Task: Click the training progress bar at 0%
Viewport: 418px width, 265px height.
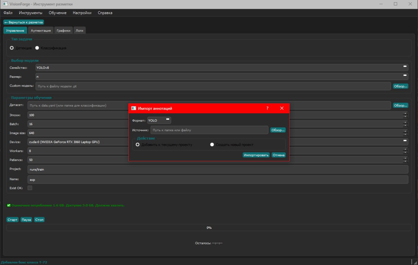Action: (x=209, y=228)
